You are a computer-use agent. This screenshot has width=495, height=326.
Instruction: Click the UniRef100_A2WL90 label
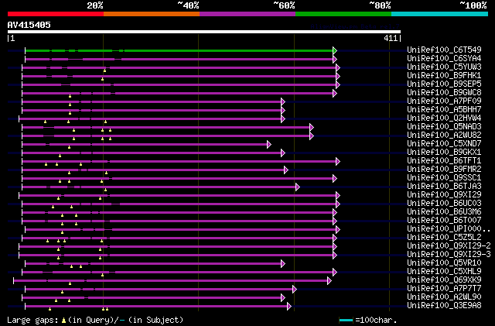pos(444,297)
